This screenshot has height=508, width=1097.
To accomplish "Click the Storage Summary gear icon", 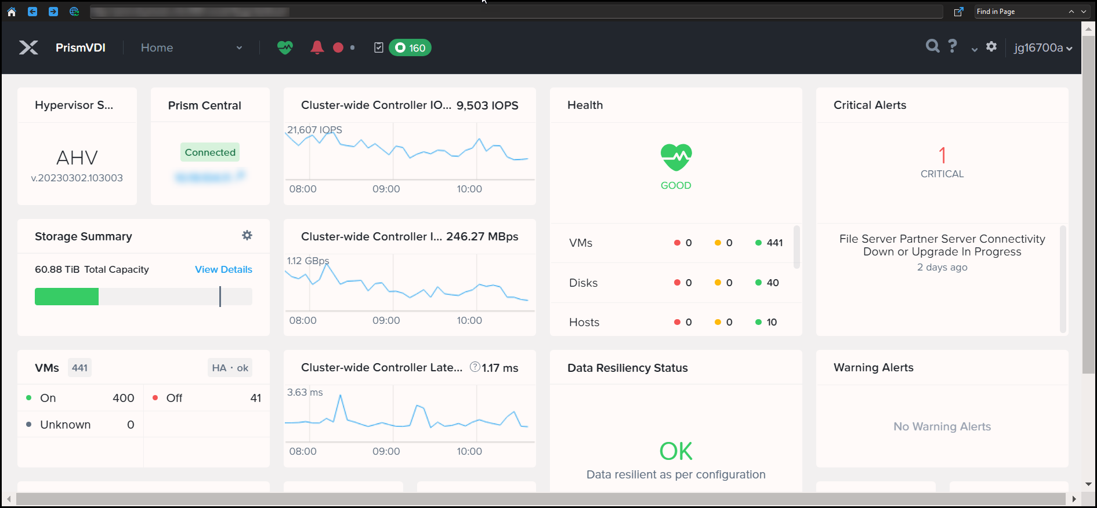I will pyautogui.click(x=247, y=235).
